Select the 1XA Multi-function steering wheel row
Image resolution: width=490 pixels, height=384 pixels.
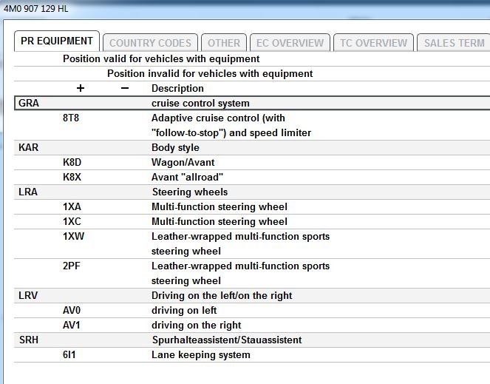coord(219,207)
